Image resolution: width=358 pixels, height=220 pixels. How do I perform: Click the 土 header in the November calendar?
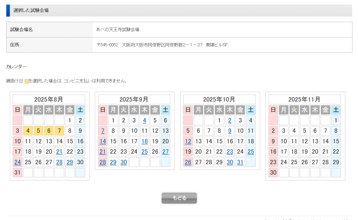[x=336, y=110]
